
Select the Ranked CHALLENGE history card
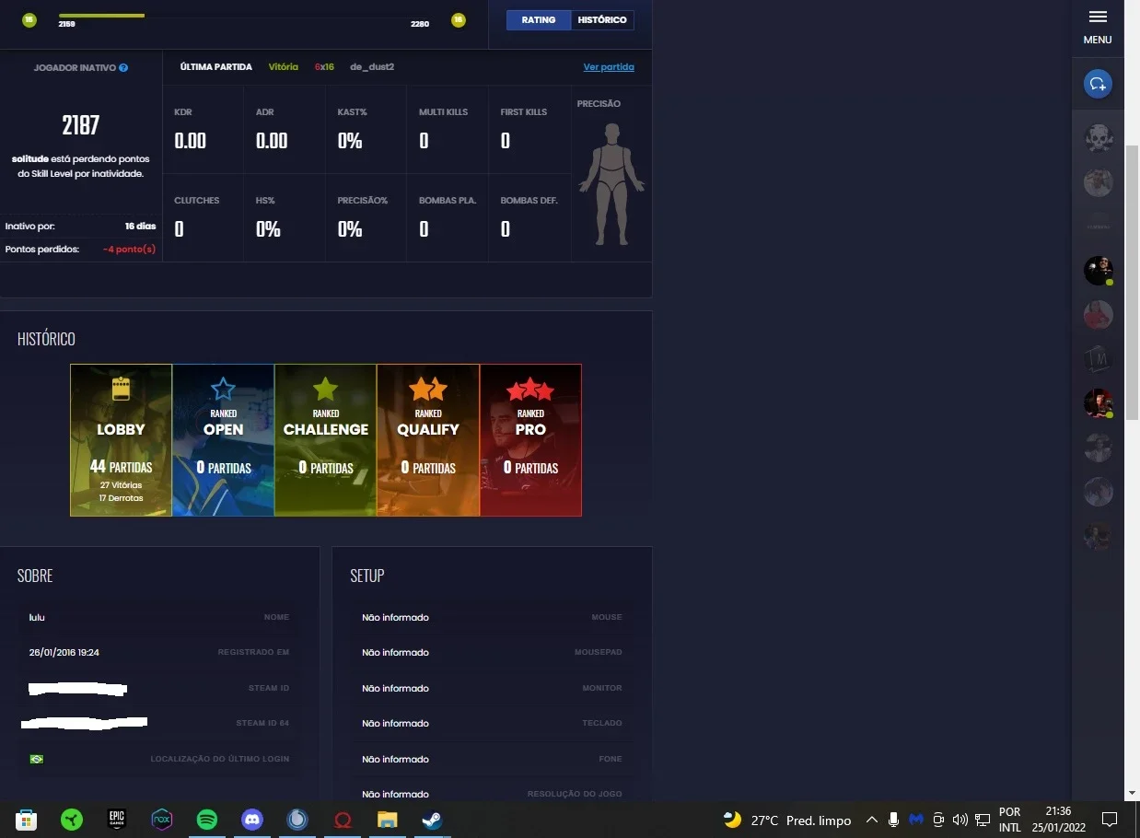[326, 440]
